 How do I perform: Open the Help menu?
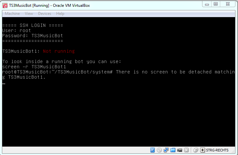pos(60,14)
